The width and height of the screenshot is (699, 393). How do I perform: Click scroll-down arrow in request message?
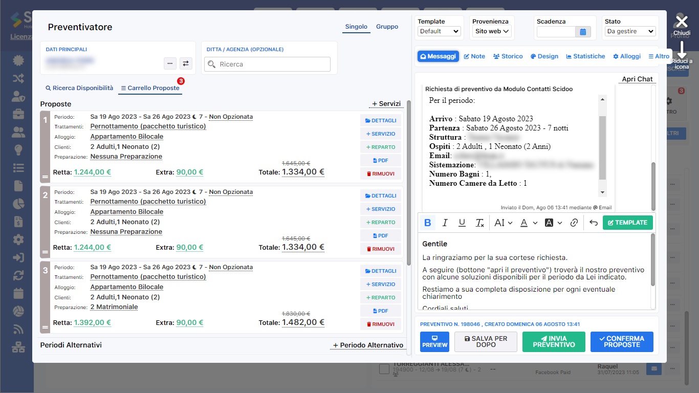(602, 192)
